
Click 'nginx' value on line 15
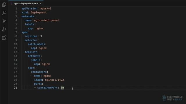[x=46, y=64]
